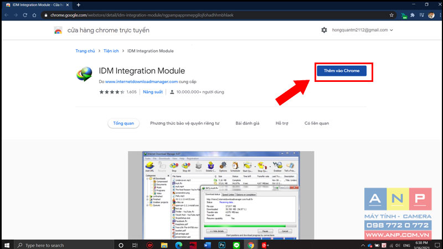
Task: Click the ENG language indicator
Action: click(406, 245)
